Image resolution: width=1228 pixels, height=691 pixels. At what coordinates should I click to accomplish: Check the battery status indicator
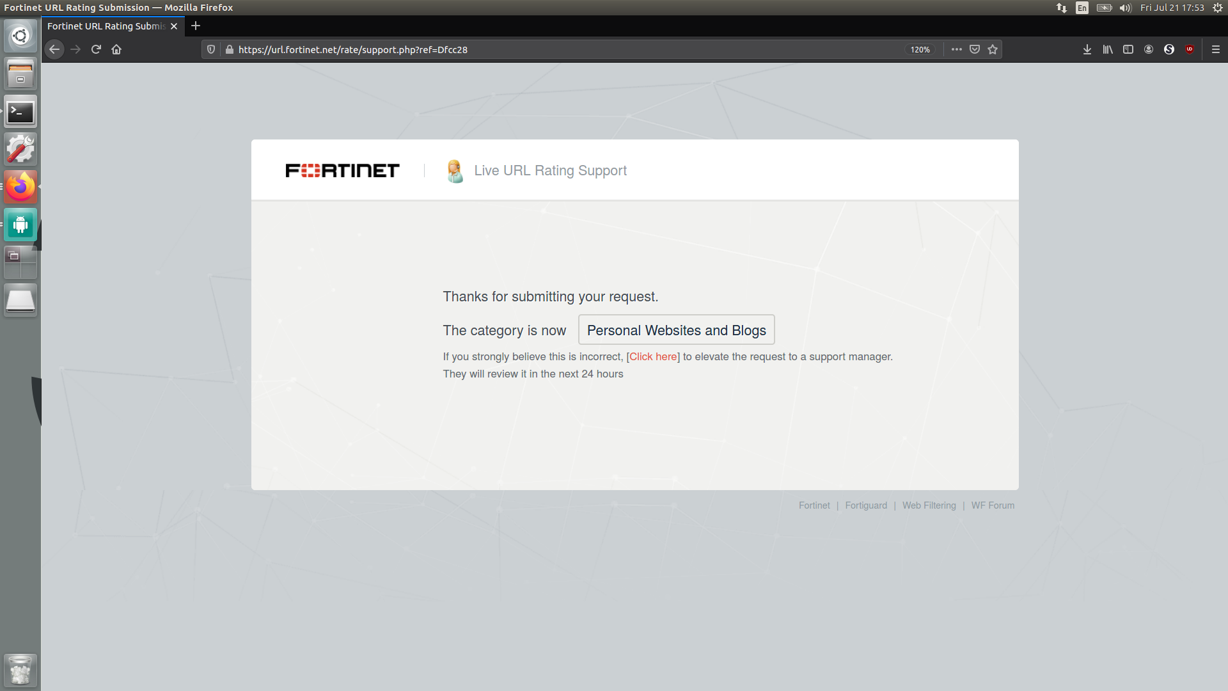click(1104, 8)
